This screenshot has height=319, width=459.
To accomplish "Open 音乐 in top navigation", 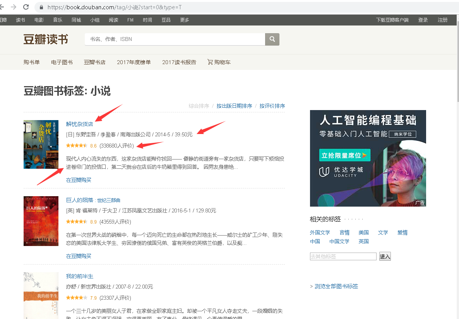I will (58, 20).
